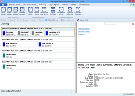Open the Edit/View Sectors link

click(x=84, y=31)
